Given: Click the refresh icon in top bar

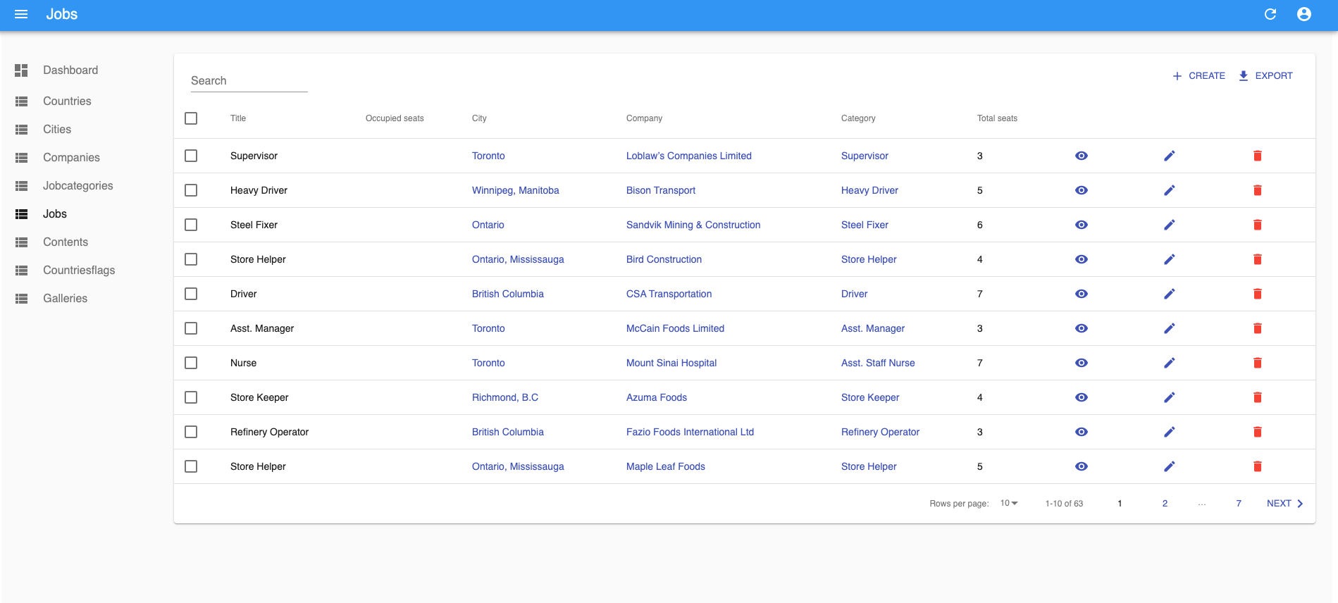Looking at the screenshot, I should pyautogui.click(x=1270, y=14).
